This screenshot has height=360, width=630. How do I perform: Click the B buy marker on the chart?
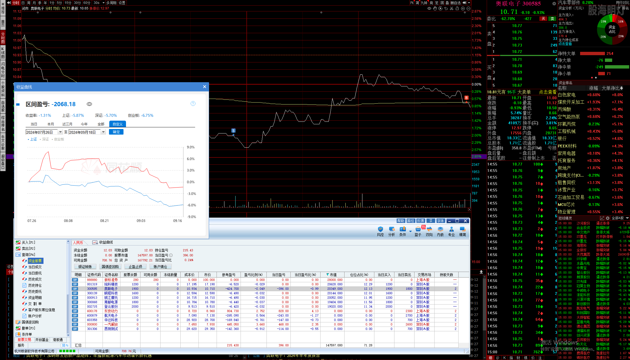466,98
